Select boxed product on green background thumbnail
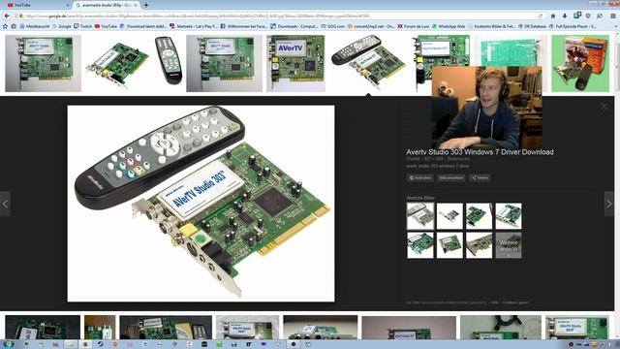The height and width of the screenshot is (349, 620). click(580, 63)
